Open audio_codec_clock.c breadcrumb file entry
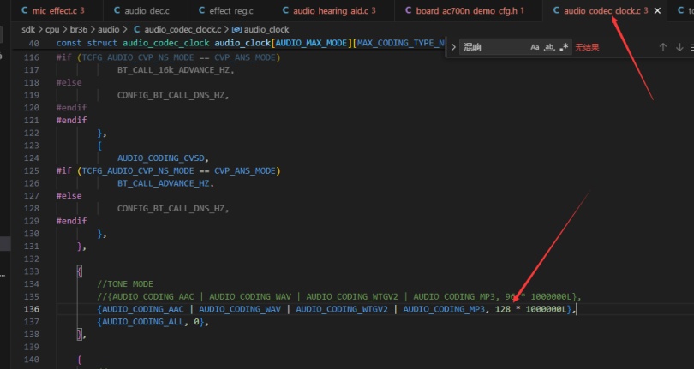This screenshot has height=369, width=694. click(182, 30)
